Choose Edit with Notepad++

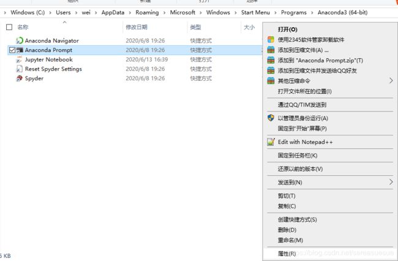305,142
